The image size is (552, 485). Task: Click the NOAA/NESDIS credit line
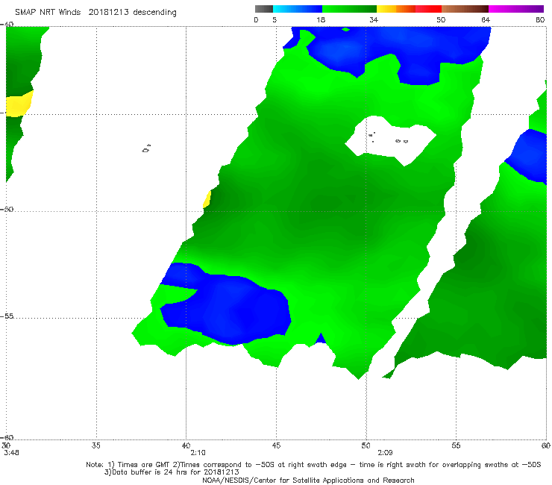(308, 480)
